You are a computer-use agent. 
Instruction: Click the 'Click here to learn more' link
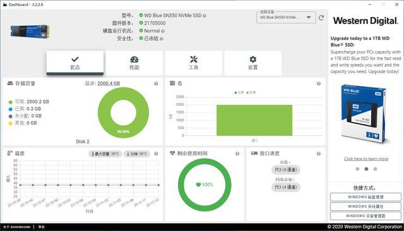pos(366,159)
